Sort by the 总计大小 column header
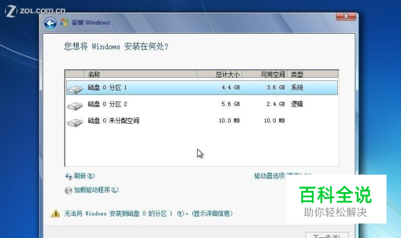This screenshot has width=401, height=238. click(x=220, y=74)
